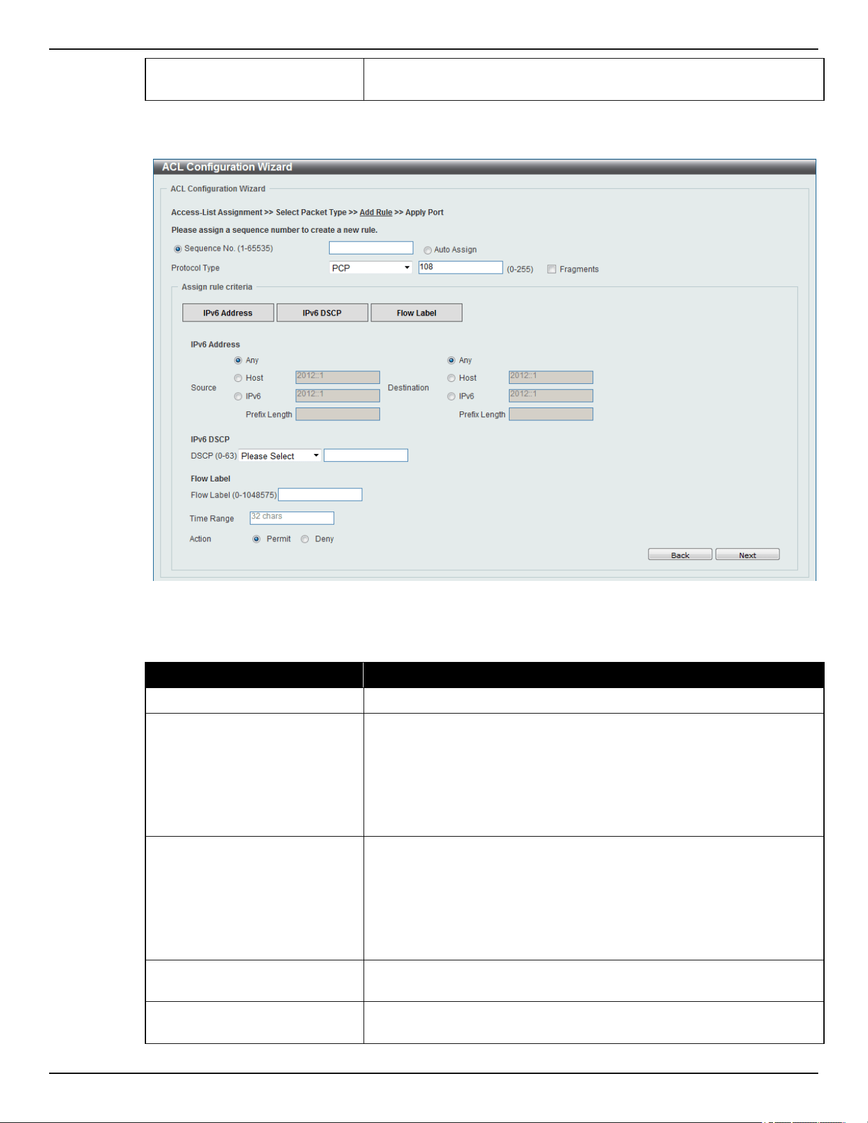Switch to the Flow Label criteria tab
This screenshot has width=868, height=1123.
coord(416,313)
